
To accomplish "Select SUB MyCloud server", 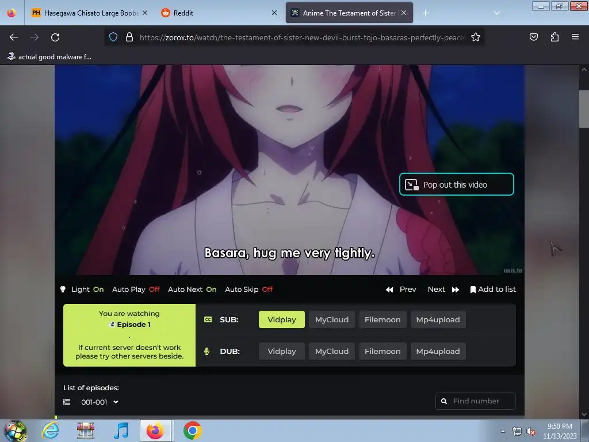I will click(x=332, y=319).
